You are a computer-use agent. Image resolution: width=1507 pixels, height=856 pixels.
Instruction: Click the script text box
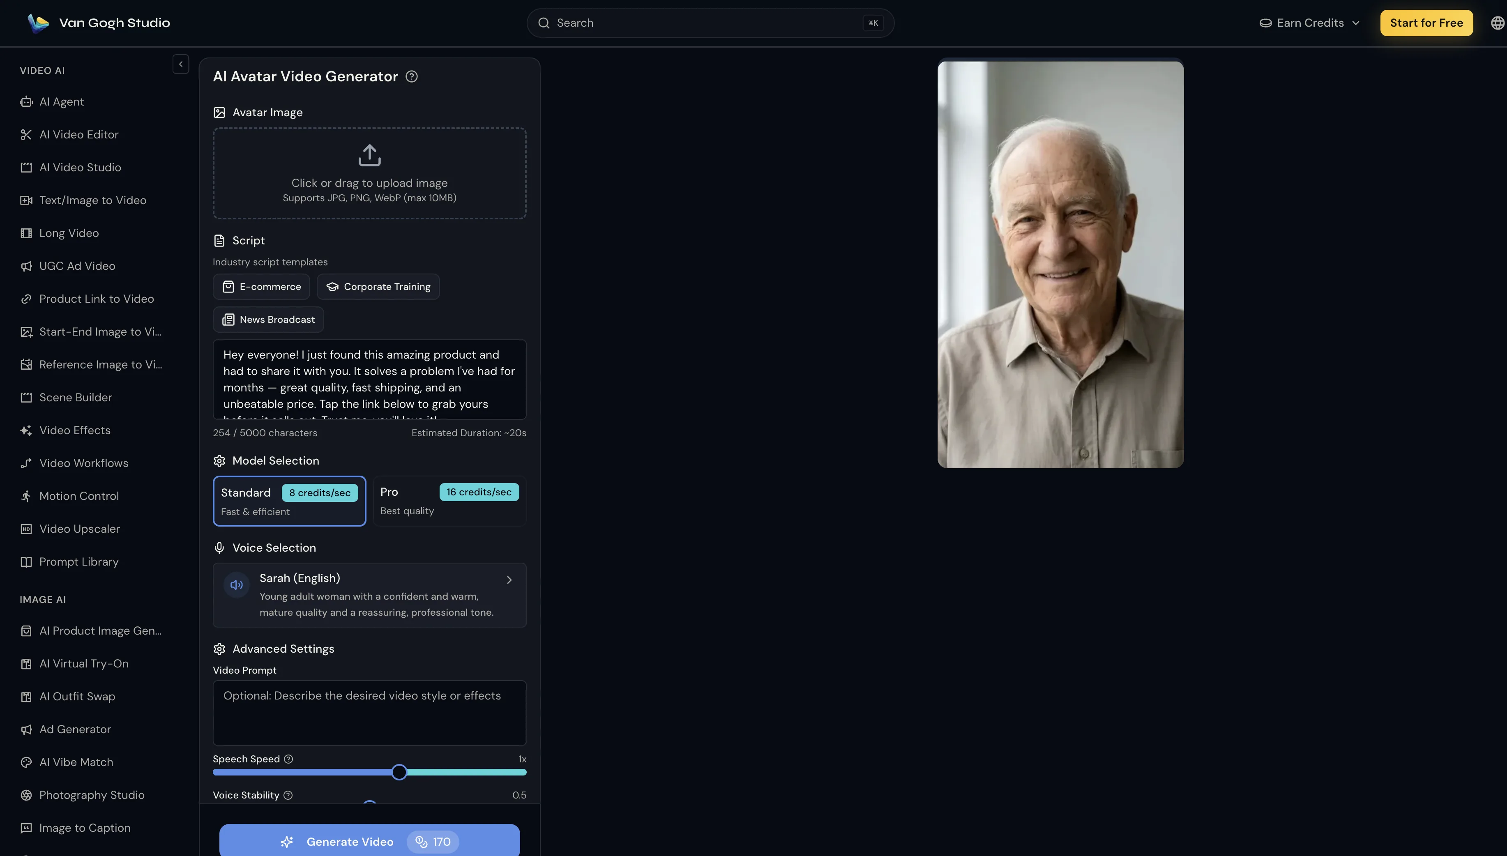tap(370, 379)
